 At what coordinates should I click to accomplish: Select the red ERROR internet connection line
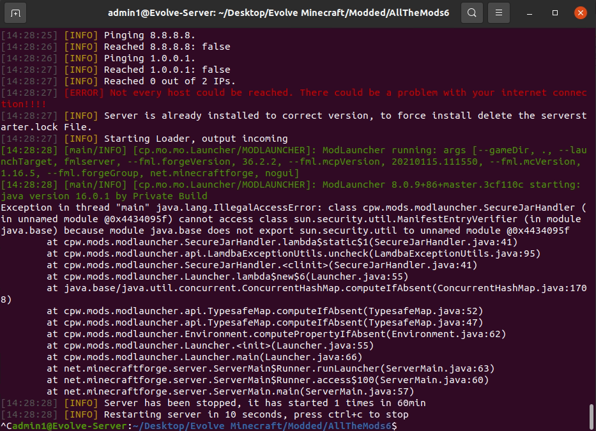(x=294, y=93)
